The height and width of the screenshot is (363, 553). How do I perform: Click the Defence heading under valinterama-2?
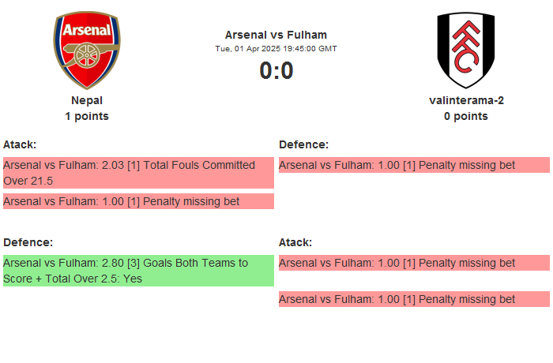pos(303,144)
